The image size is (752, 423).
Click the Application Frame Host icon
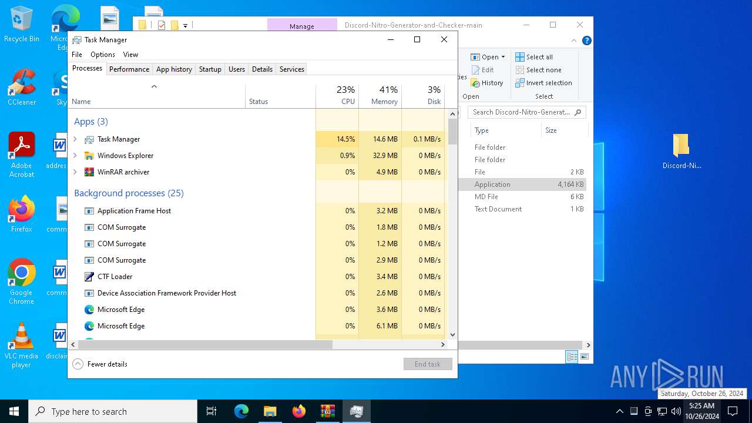click(89, 211)
